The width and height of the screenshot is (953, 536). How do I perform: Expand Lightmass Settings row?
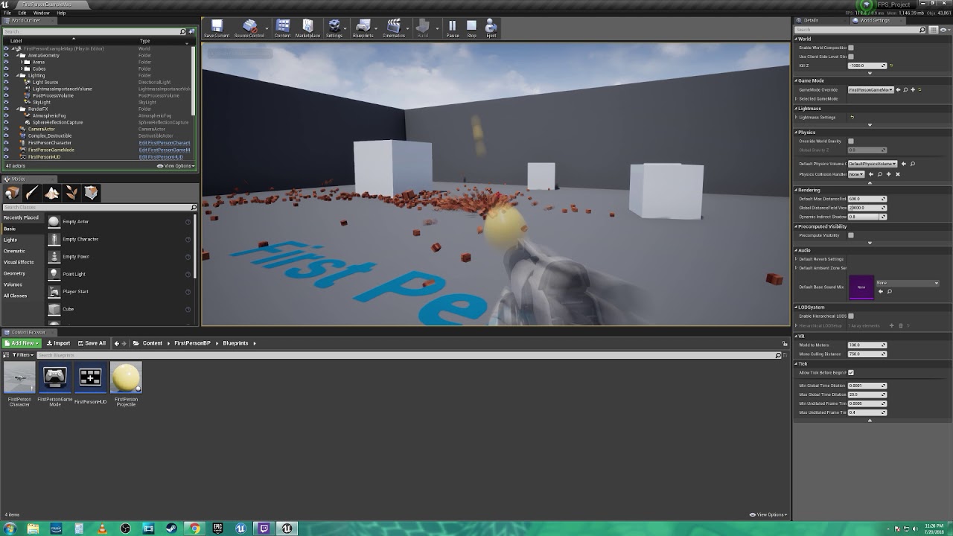pos(797,117)
